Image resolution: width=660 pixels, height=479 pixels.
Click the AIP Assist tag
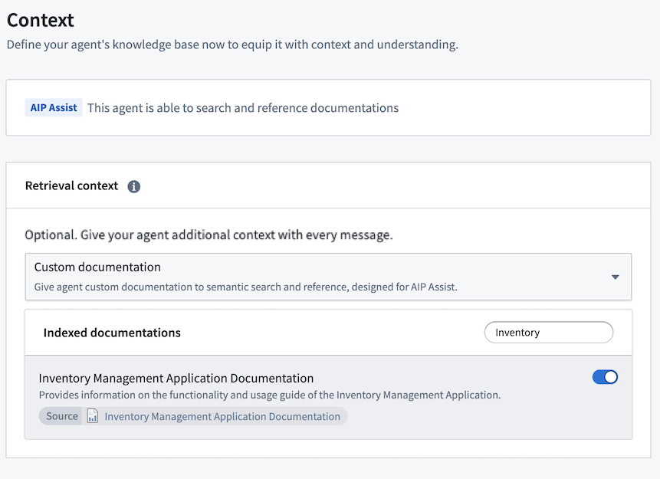point(54,108)
